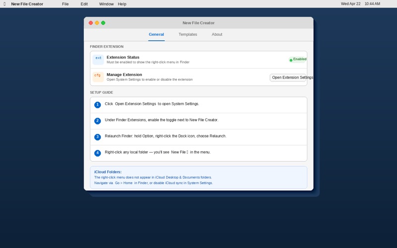Click the 'iCloud Folders:' heading
397x248 pixels.
[x=108, y=172]
